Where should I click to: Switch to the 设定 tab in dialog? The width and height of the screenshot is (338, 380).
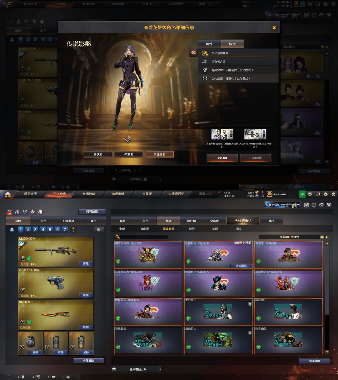click(x=232, y=44)
